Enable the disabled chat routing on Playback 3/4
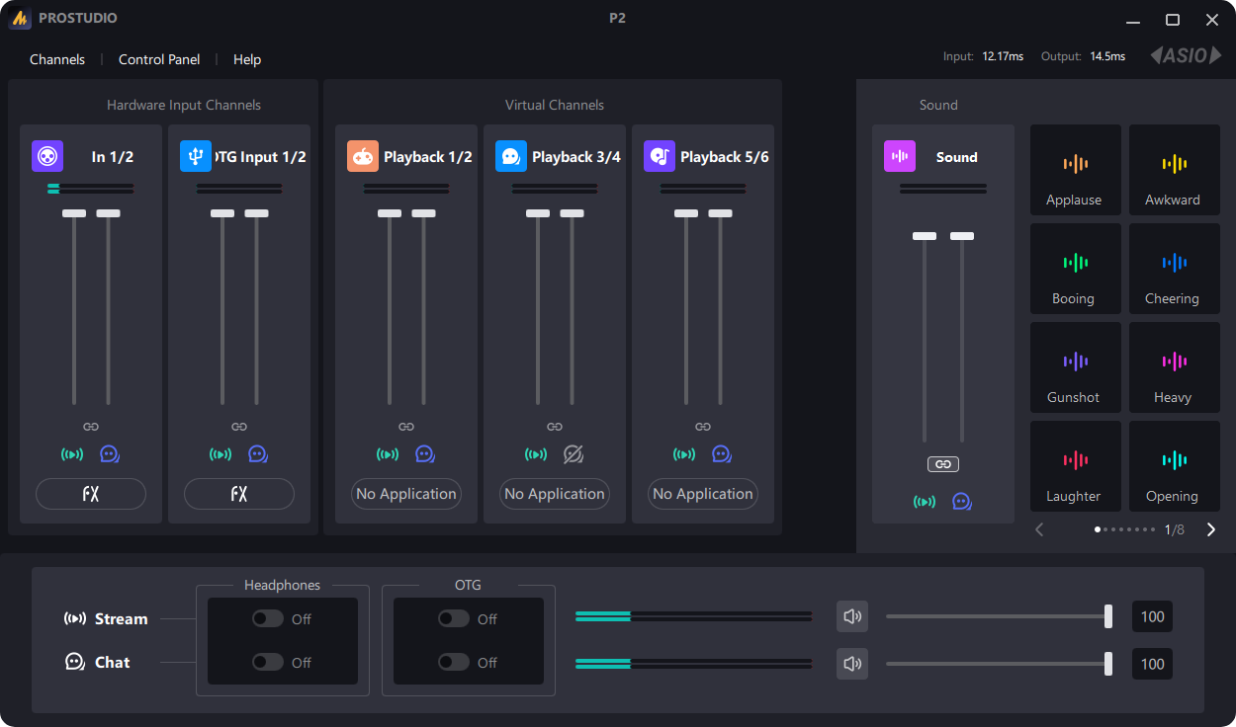The image size is (1236, 727). tap(574, 454)
